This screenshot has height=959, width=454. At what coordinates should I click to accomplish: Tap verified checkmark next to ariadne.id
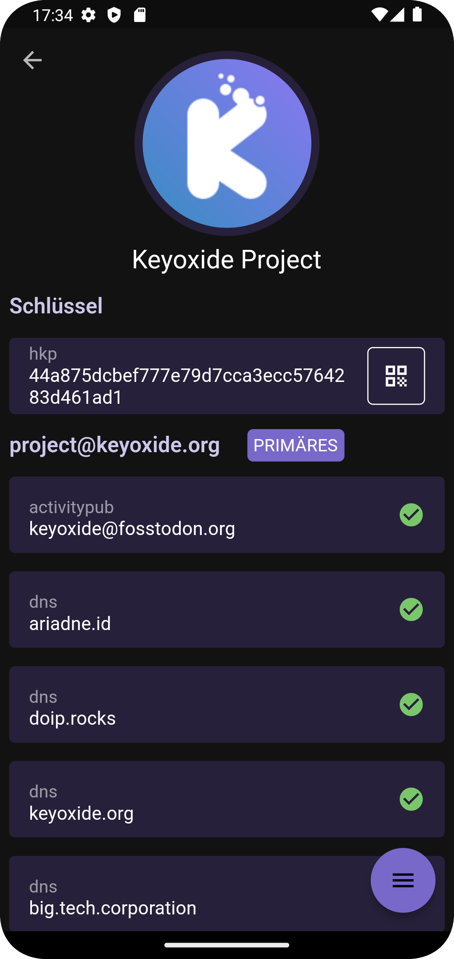click(x=411, y=609)
